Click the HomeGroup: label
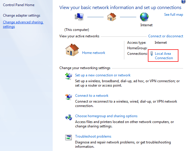This screenshot has height=151, width=186. [137, 48]
